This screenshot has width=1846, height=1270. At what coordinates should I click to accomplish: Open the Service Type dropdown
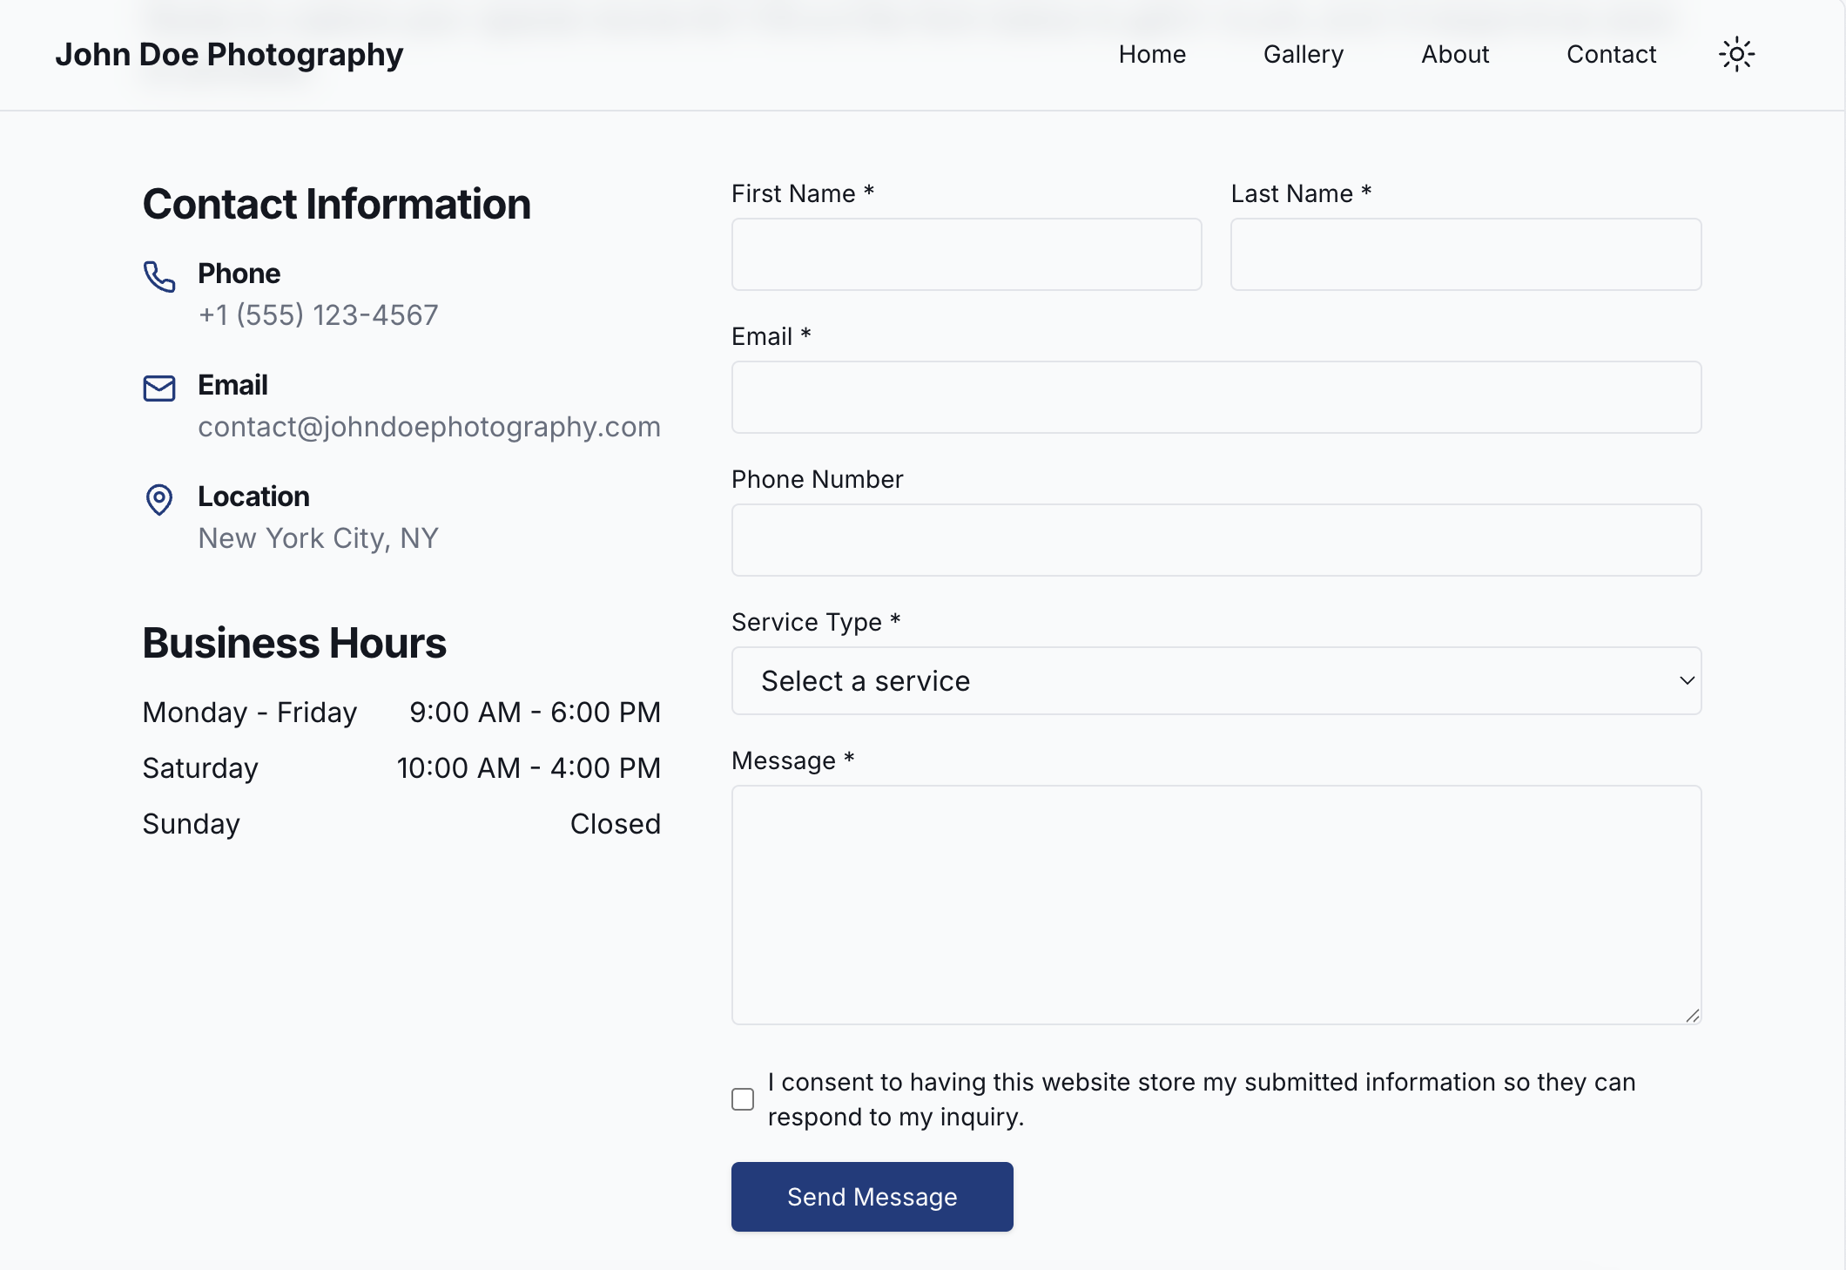click(1216, 680)
